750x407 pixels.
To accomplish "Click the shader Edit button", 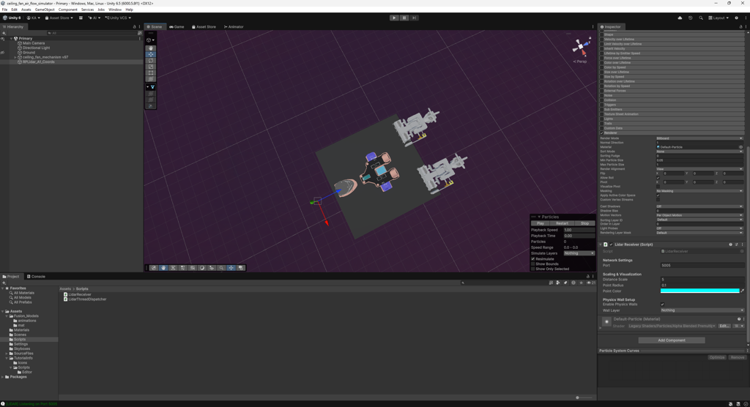I will [x=724, y=326].
